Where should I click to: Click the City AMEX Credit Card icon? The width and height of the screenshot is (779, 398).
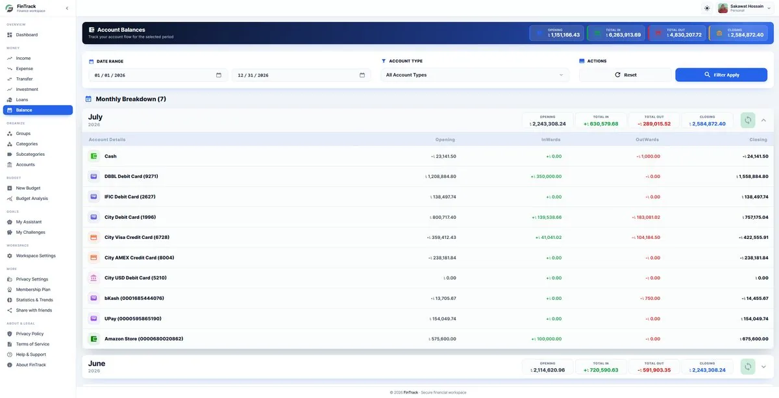click(94, 258)
